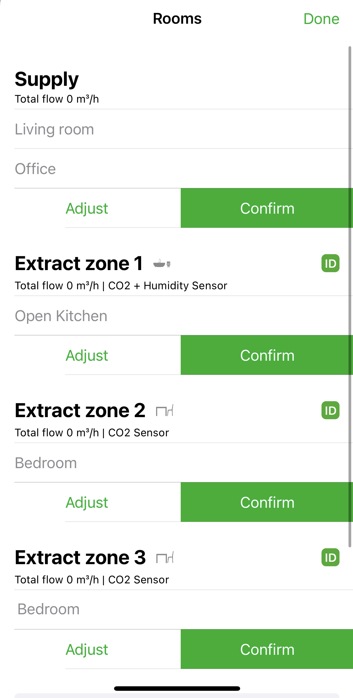Tap the table-chair icon beside Extract zone 3
This screenshot has width=353, height=698.
pyautogui.click(x=165, y=558)
